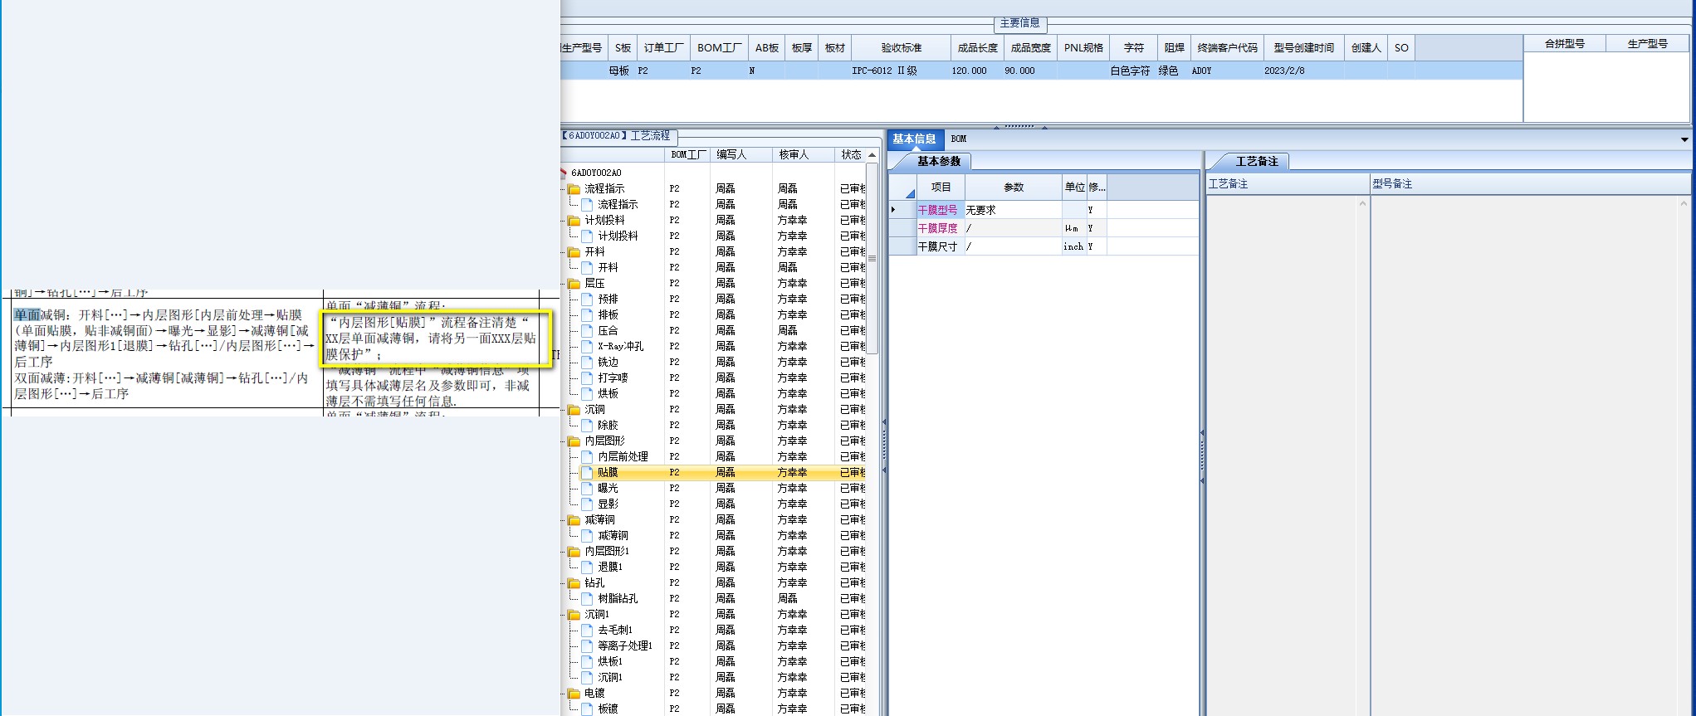The image size is (1696, 716).
Task: Click the document icon beside 退膜1
Action: pyautogui.click(x=588, y=567)
